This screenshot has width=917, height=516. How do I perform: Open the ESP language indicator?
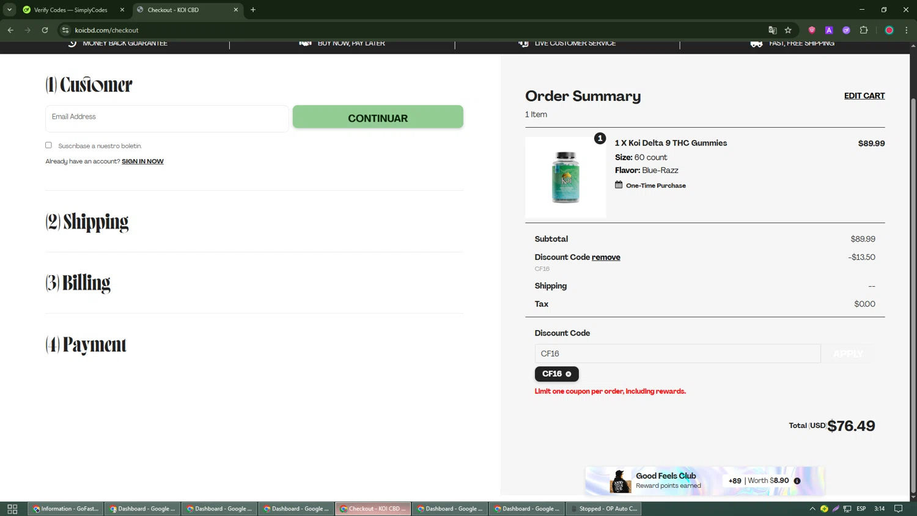click(x=861, y=509)
